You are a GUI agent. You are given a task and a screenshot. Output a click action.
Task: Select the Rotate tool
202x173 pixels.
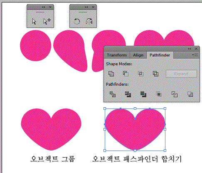pos(76,22)
